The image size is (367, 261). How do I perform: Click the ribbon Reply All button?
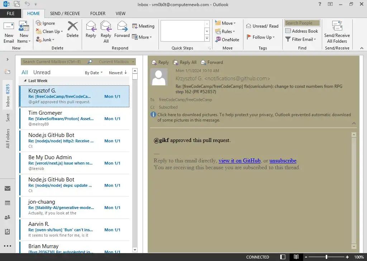106,32
